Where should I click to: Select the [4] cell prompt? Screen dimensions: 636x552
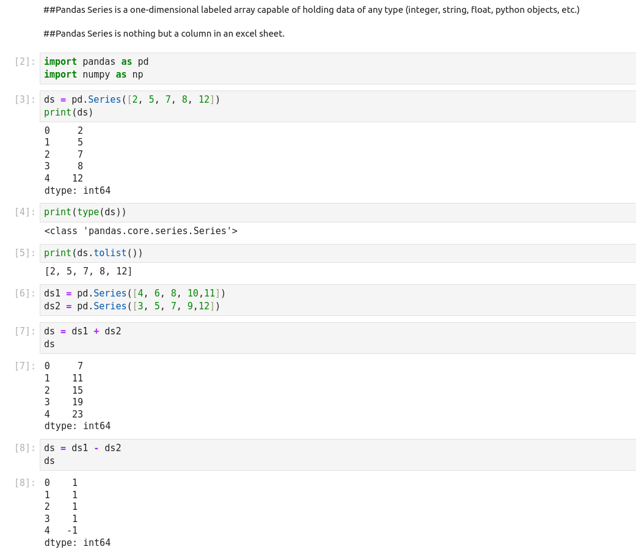tap(25, 212)
